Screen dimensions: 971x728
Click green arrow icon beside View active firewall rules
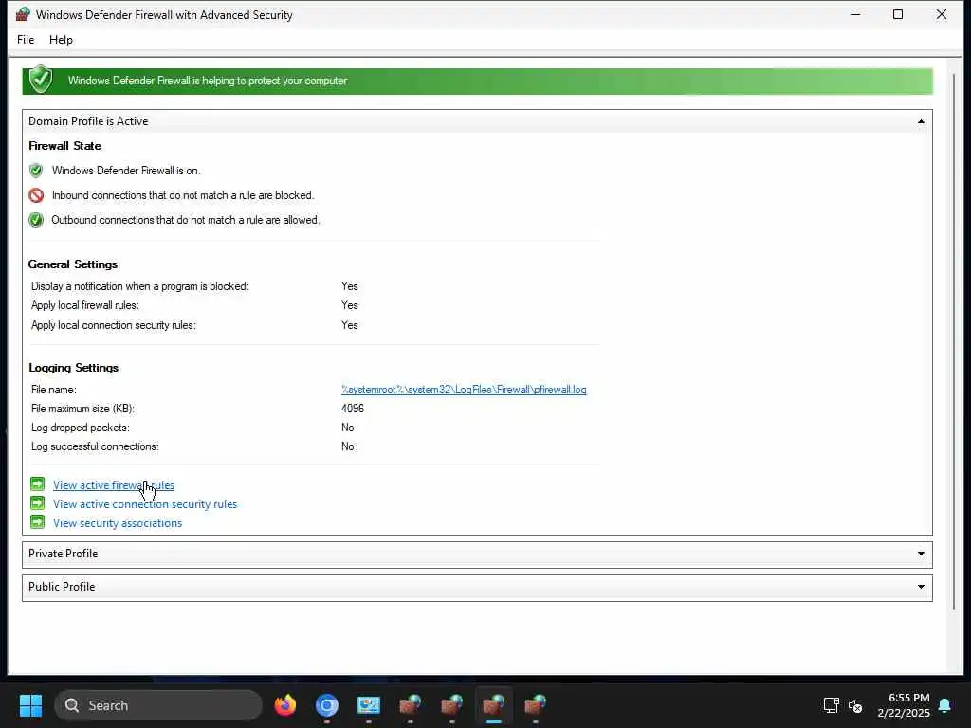click(x=37, y=483)
